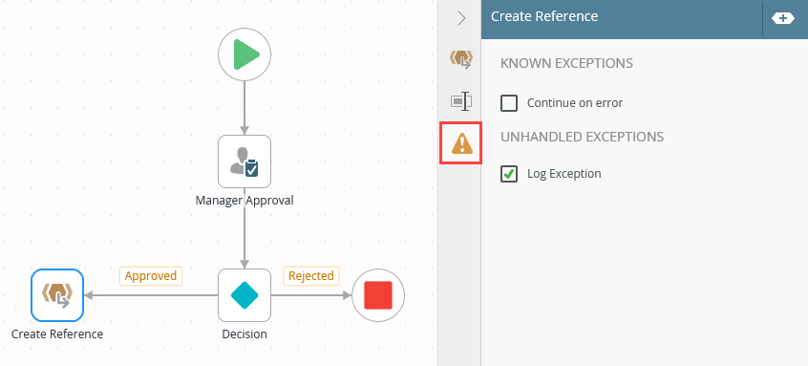This screenshot has height=366, width=808.
Task: Click the Manager Approval label text
Action: click(245, 200)
